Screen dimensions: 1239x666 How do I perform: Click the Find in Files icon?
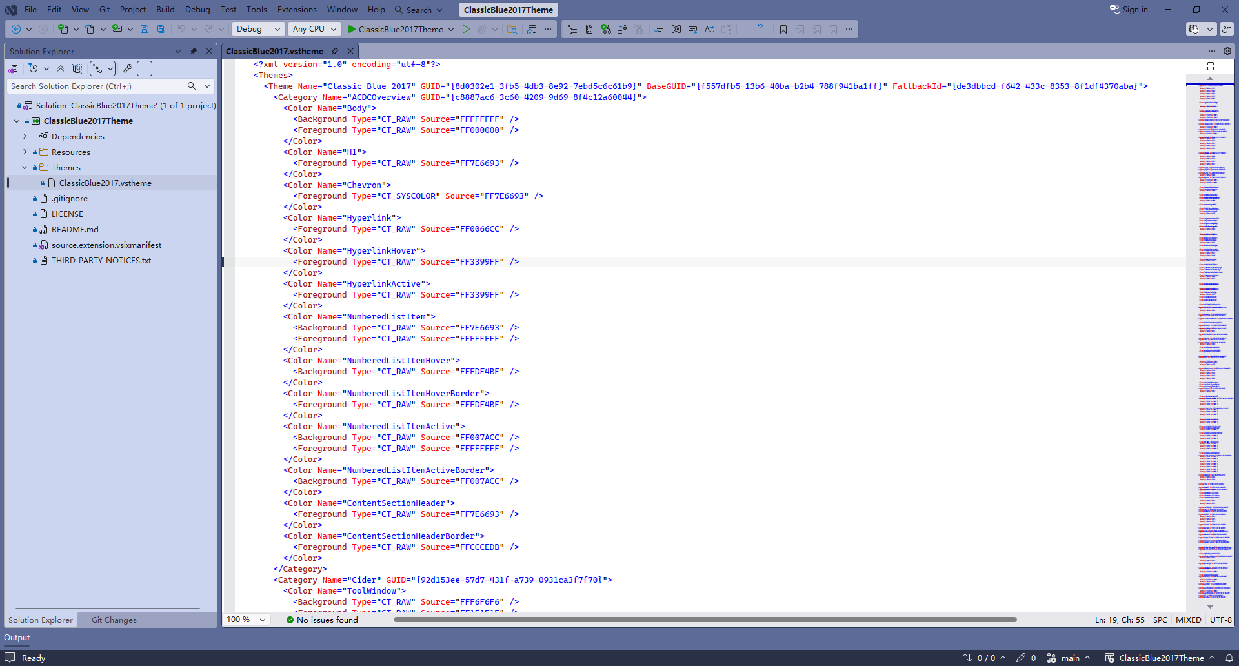512,29
